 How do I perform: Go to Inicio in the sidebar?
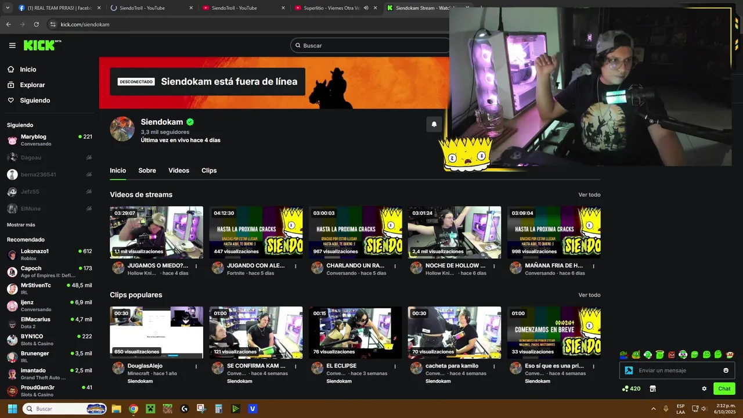pos(28,69)
